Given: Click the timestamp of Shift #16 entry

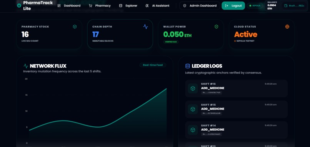Looking at the screenshot, I should [271, 84].
